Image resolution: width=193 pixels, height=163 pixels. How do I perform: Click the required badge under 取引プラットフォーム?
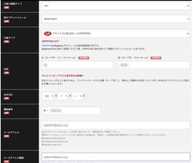pos(5,21)
